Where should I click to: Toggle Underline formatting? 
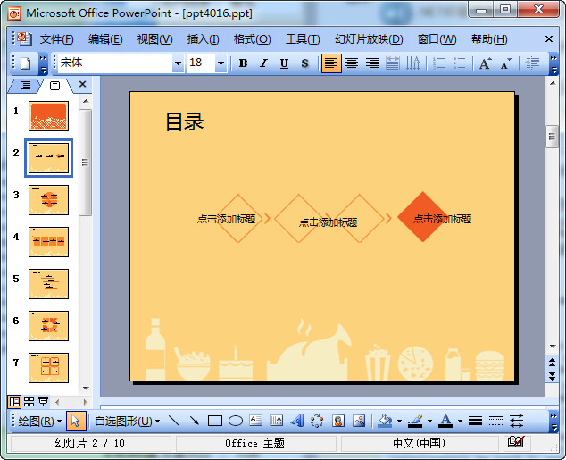pyautogui.click(x=285, y=63)
